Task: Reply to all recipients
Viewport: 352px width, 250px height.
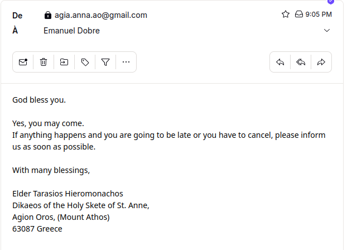Action: [x=301, y=62]
